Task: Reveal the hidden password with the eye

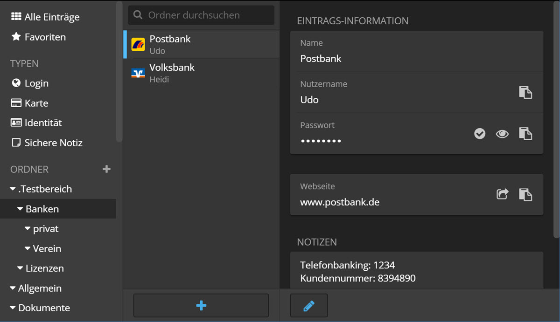Action: pos(502,134)
